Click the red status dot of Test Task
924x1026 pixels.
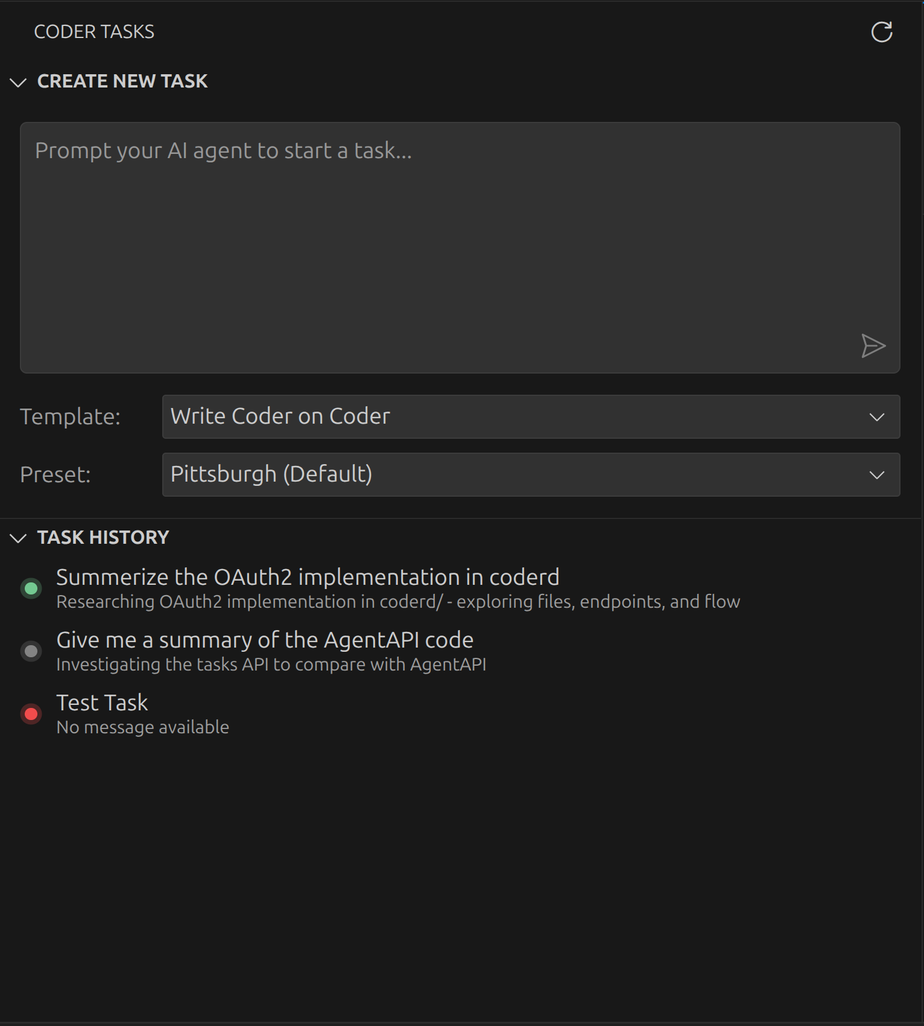(x=32, y=714)
